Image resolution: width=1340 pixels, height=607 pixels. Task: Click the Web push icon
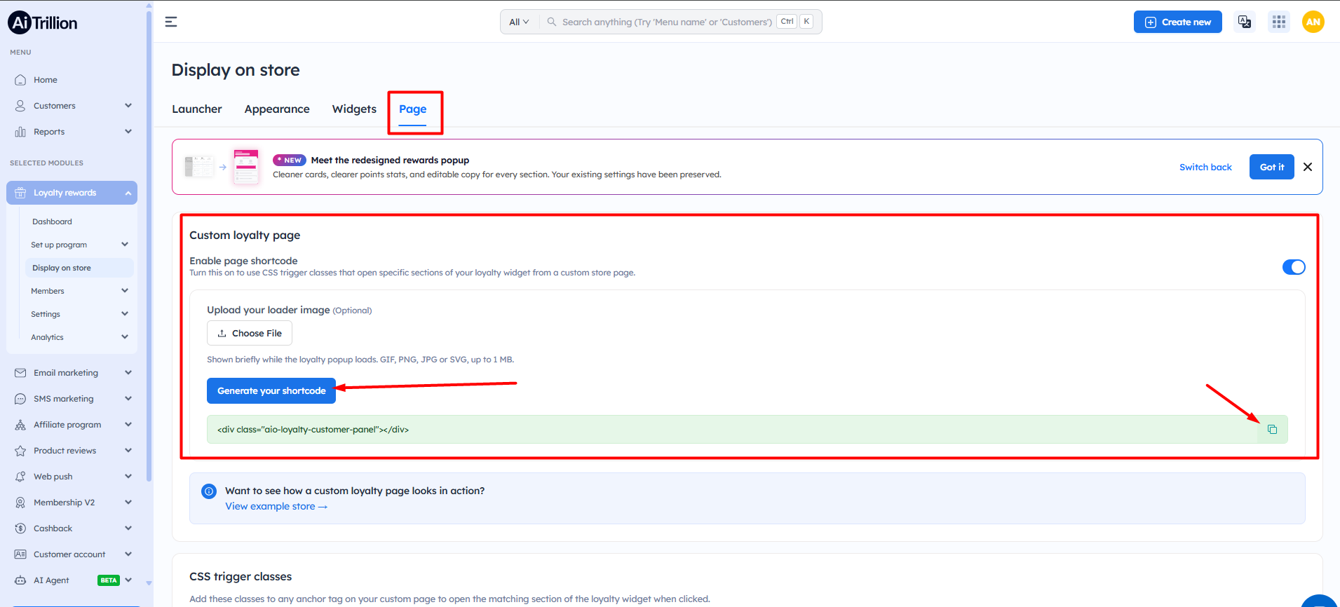coord(20,477)
